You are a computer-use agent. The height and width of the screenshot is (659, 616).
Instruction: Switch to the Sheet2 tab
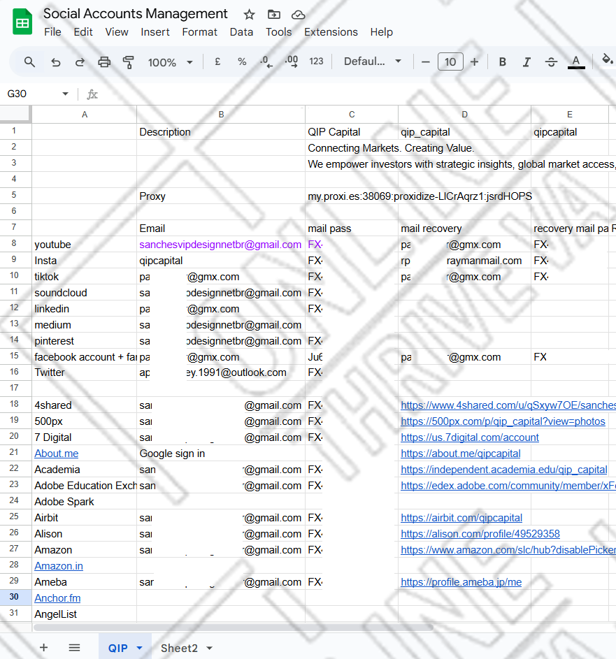179,648
